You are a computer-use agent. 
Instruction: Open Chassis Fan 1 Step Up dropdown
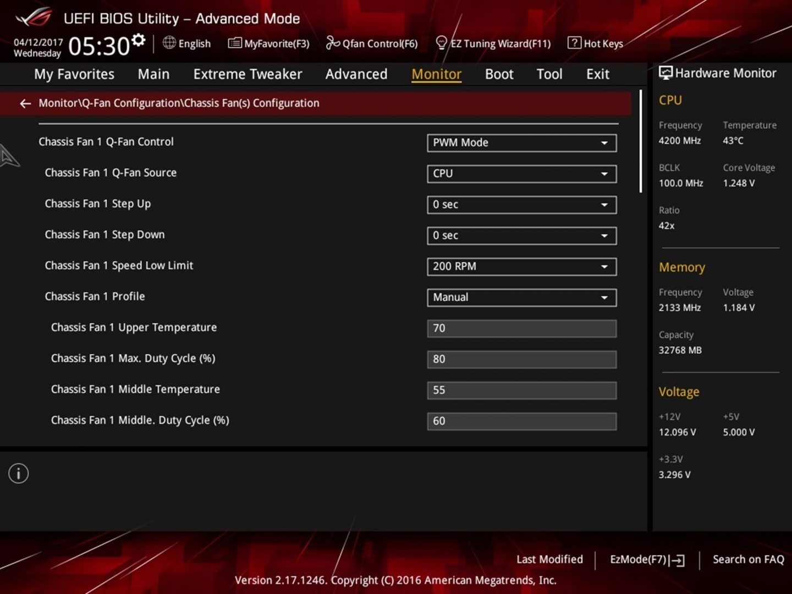pos(521,205)
